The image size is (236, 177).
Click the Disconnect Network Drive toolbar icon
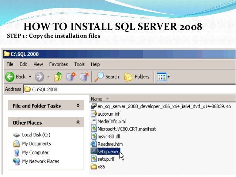click(84, 77)
